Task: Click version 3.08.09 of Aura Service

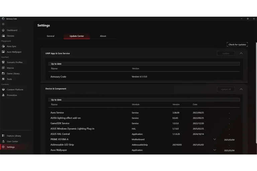Action: [176, 113]
